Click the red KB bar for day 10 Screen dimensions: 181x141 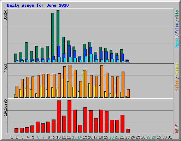[59, 116]
